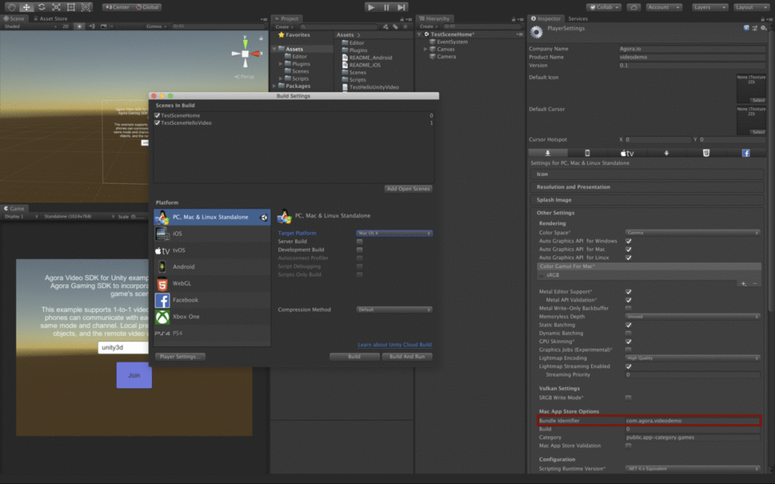Select the Hand tool in toolbar

(11, 7)
